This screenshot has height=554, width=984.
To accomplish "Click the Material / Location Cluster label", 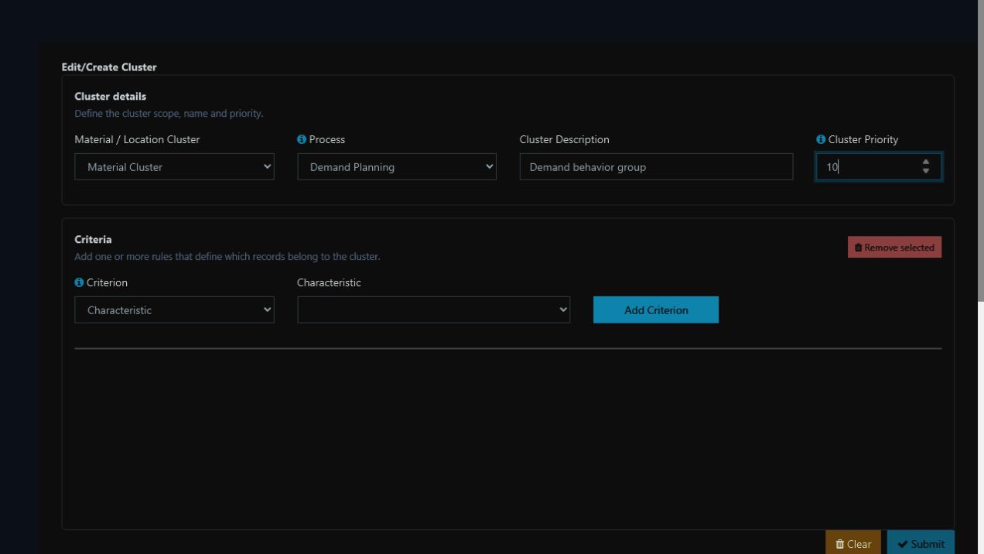I will (x=137, y=140).
